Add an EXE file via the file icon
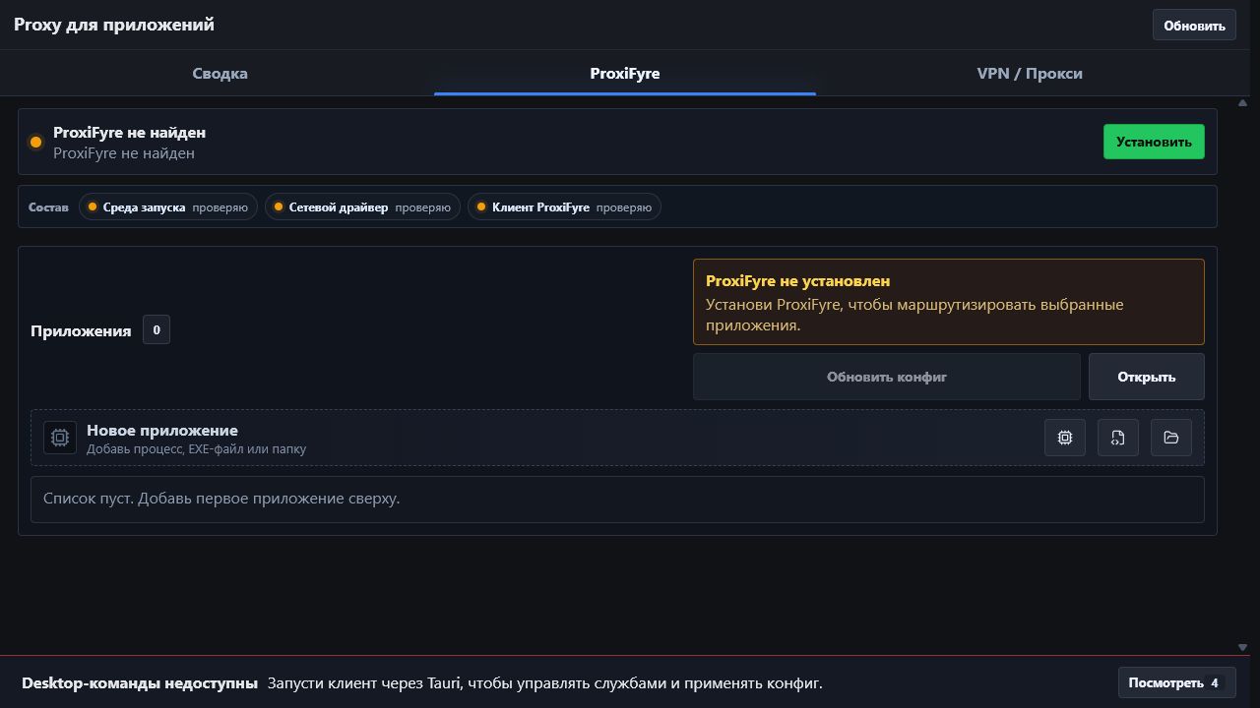Image resolution: width=1260 pixels, height=708 pixels. tap(1118, 438)
